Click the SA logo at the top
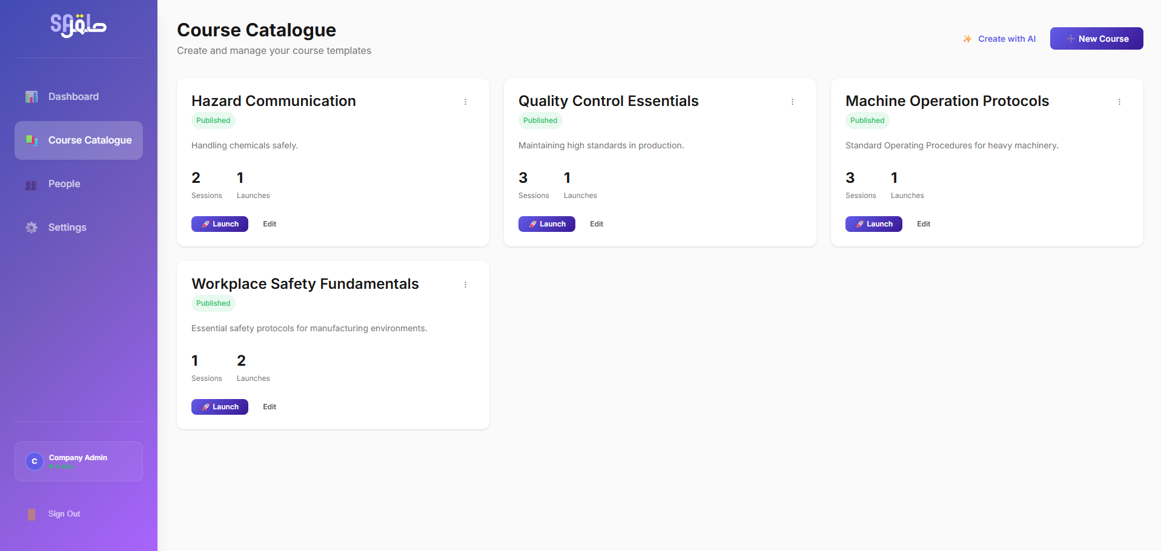 (78, 25)
